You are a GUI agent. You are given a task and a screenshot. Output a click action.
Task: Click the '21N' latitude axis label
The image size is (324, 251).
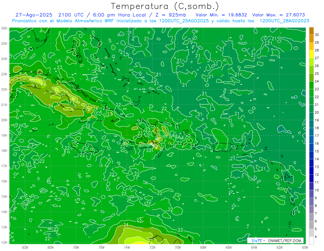(x=4, y=105)
